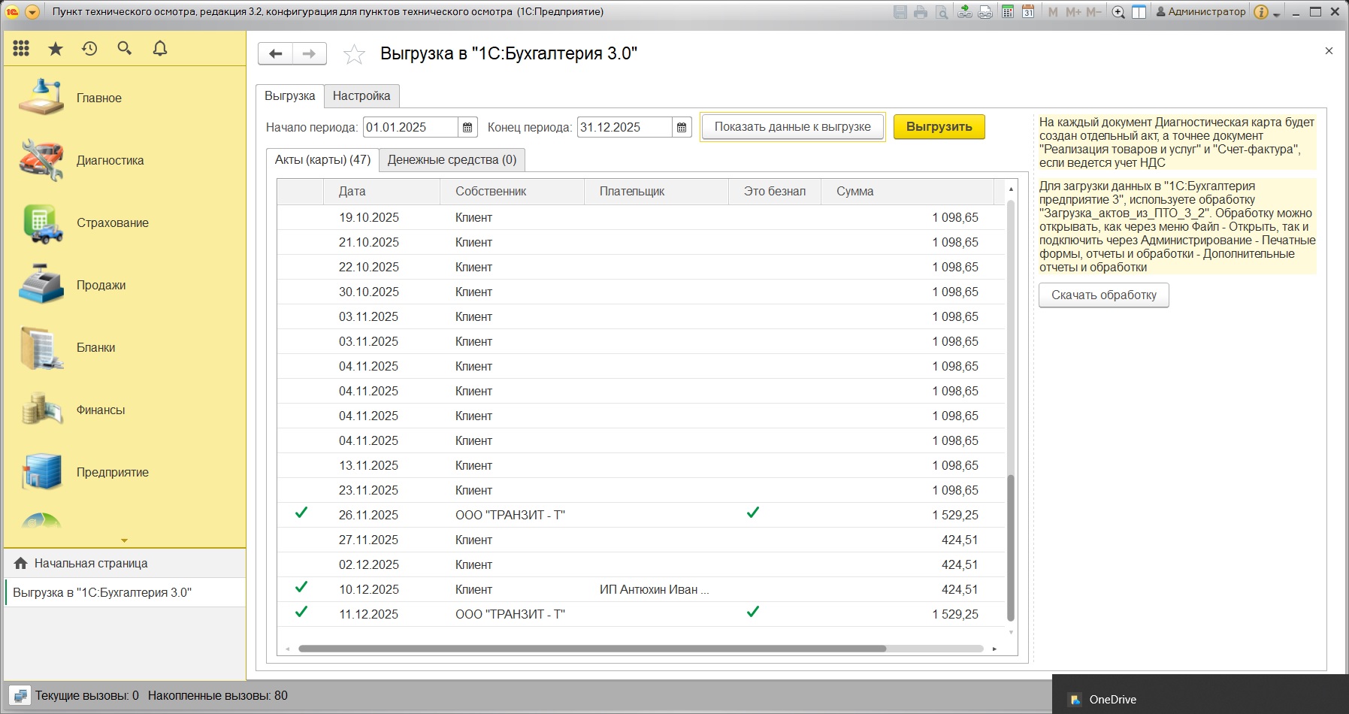
Task: Click the horizontal scrollbar under the table
Action: point(591,649)
